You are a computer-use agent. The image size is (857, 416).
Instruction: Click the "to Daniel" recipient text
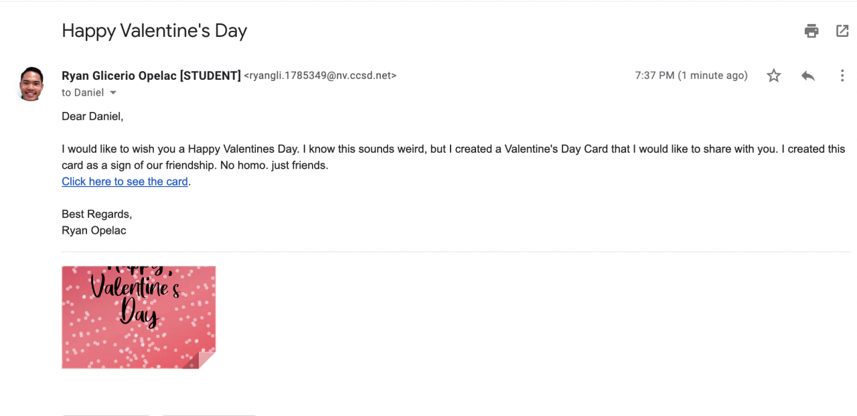[x=83, y=92]
